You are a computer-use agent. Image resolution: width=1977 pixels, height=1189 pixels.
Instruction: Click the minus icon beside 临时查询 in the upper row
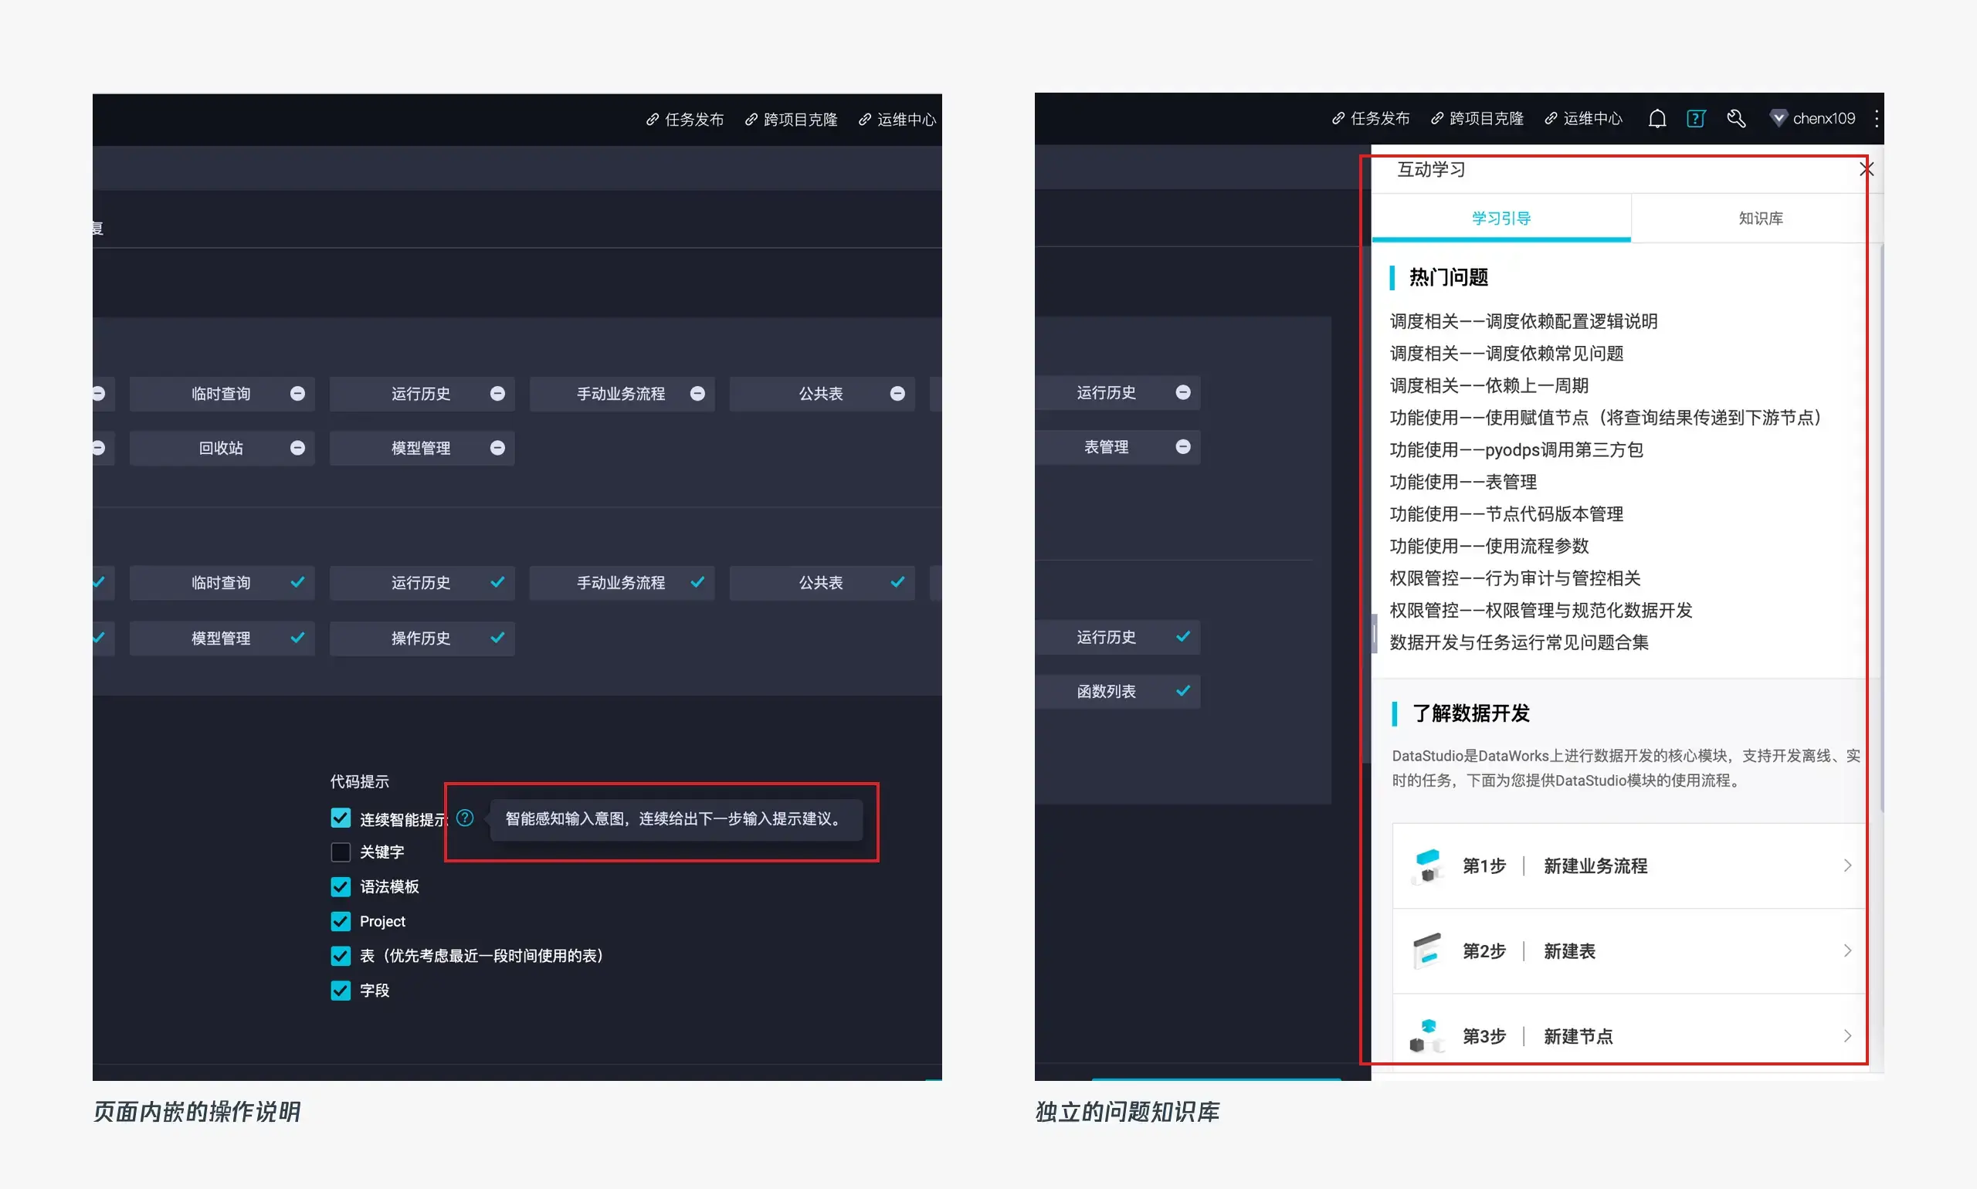(x=297, y=394)
